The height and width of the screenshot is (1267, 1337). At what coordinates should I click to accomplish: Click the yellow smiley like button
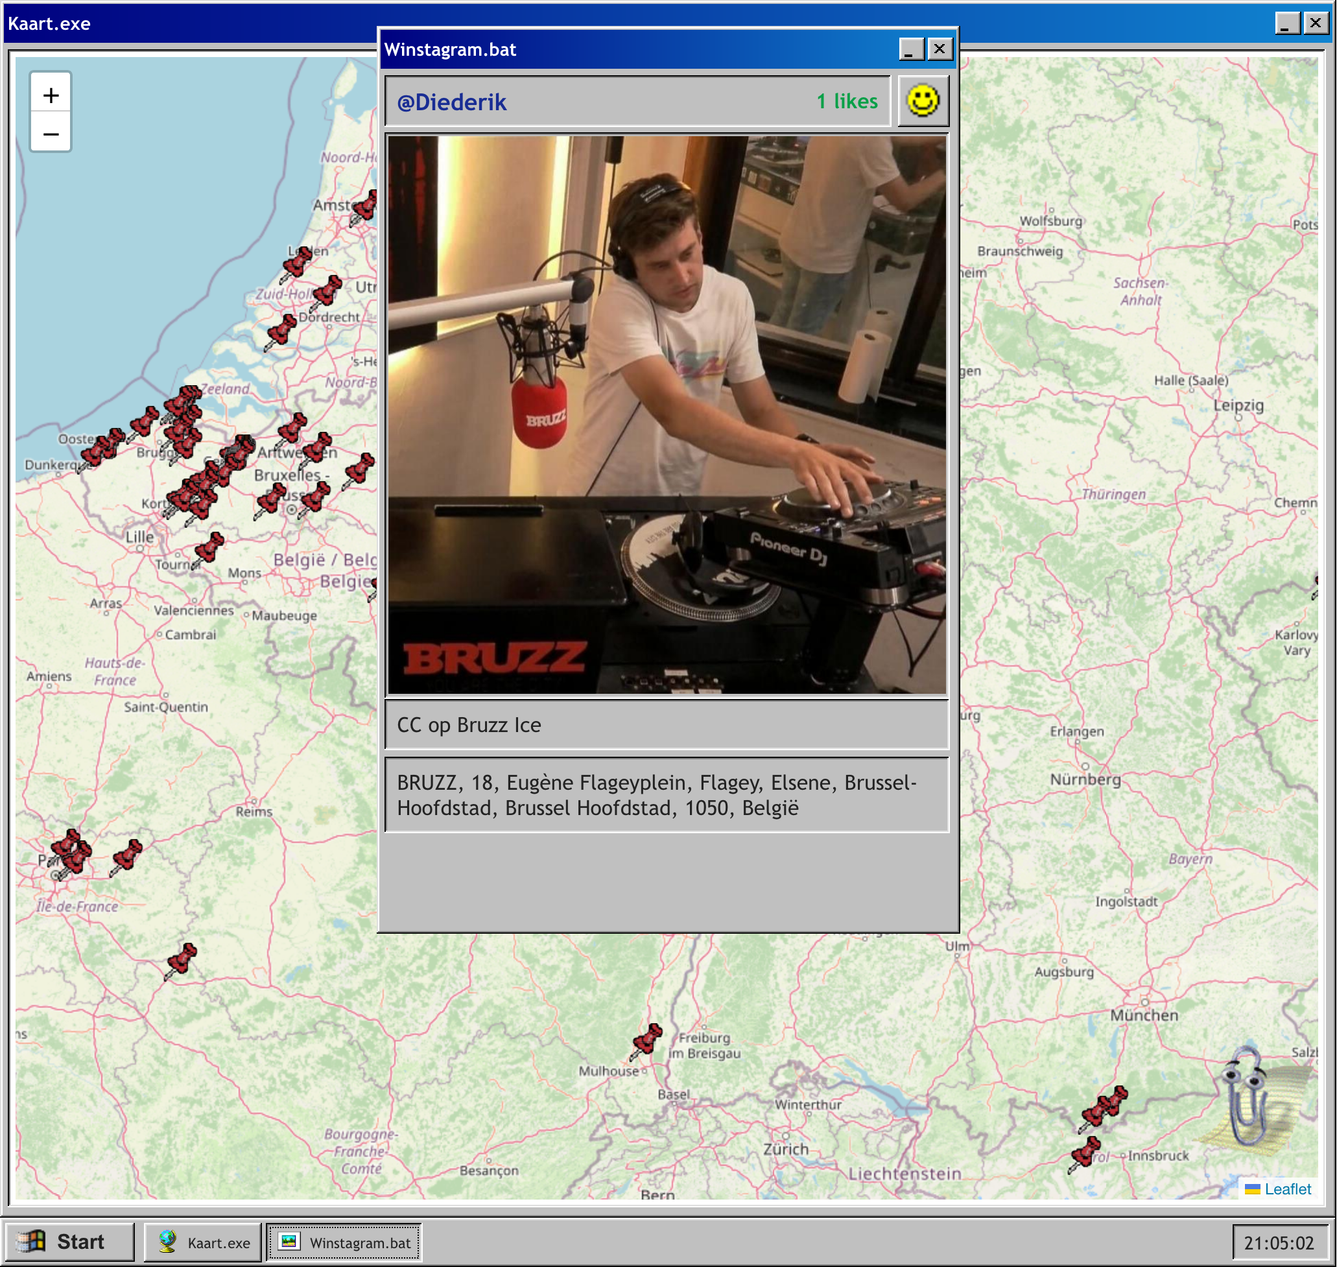pos(923,101)
